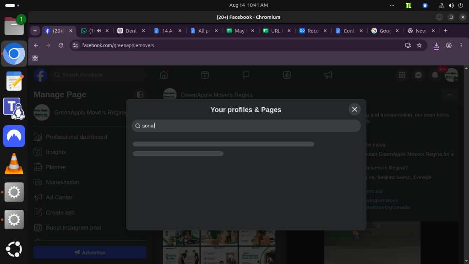Reload the Facebook page
The height and width of the screenshot is (264, 469).
(x=61, y=45)
